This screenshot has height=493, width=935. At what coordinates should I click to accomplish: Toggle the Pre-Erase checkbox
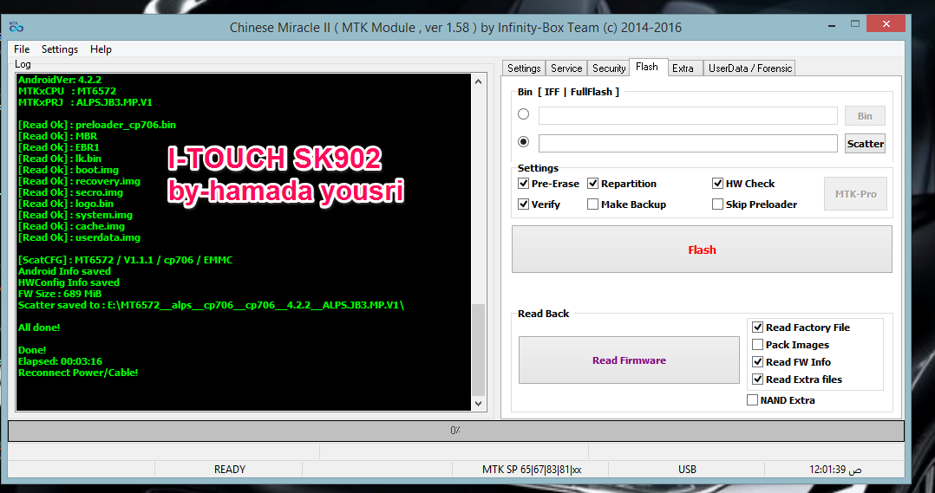[524, 184]
